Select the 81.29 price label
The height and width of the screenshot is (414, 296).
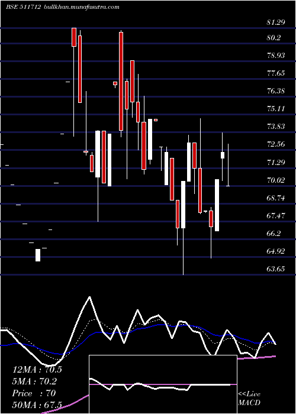click(276, 22)
